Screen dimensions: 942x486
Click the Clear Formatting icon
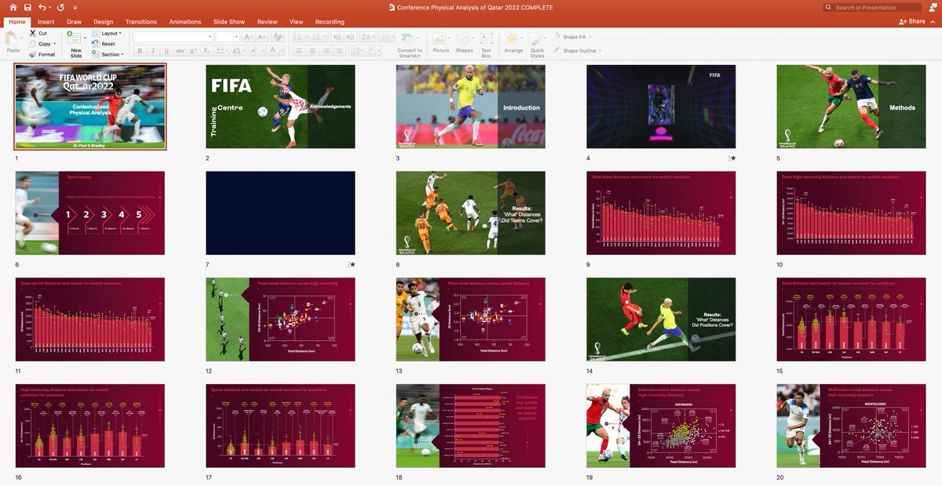pos(277,37)
